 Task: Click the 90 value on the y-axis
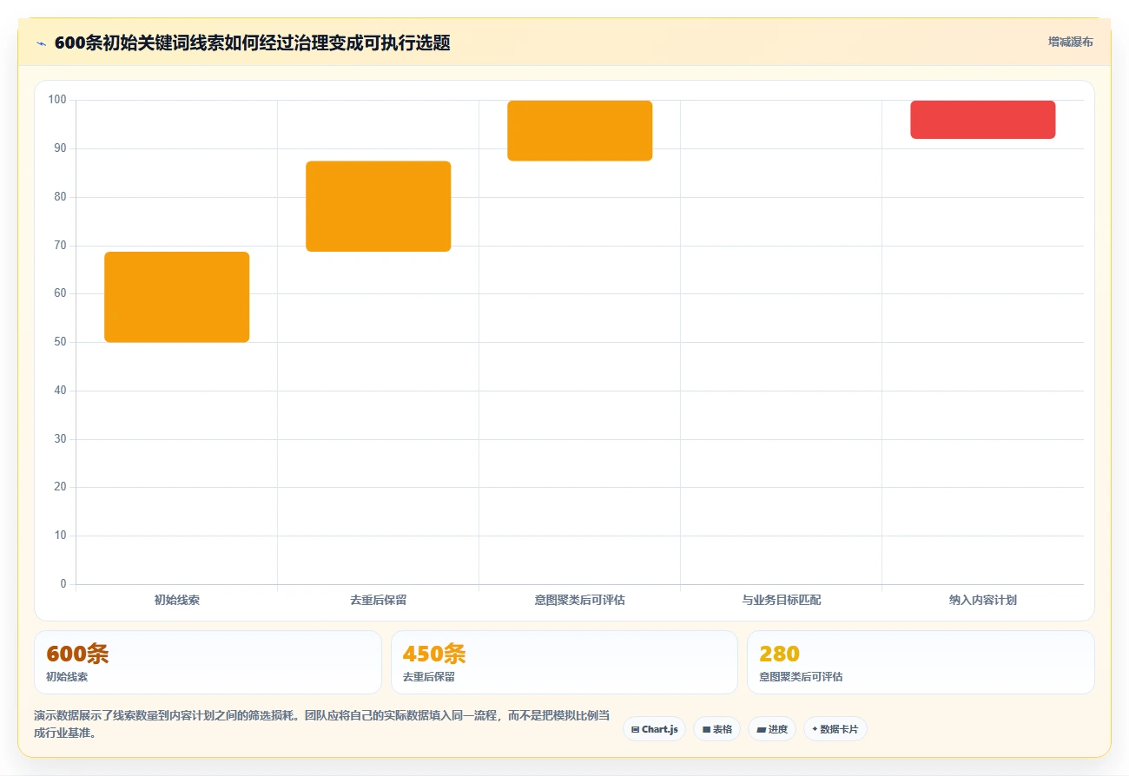pos(61,148)
